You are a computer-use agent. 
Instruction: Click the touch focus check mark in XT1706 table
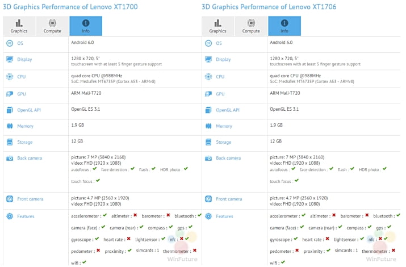pos(297,181)
